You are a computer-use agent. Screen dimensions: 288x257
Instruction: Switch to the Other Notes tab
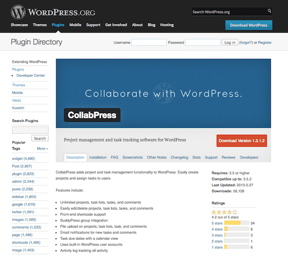click(156, 157)
